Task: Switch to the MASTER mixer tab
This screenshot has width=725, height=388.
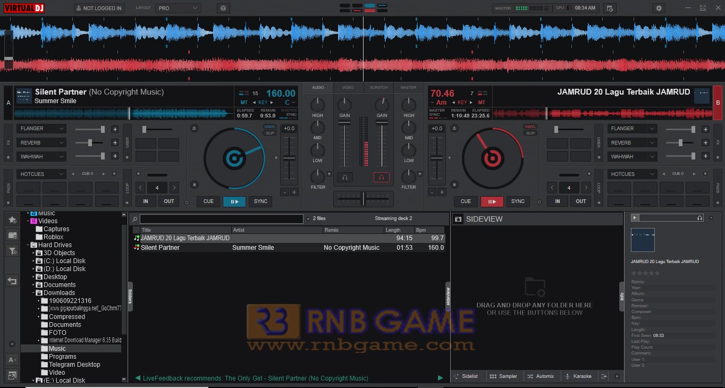Action: [408, 87]
